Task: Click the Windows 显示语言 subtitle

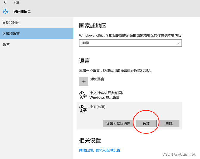Action: coord(105,98)
